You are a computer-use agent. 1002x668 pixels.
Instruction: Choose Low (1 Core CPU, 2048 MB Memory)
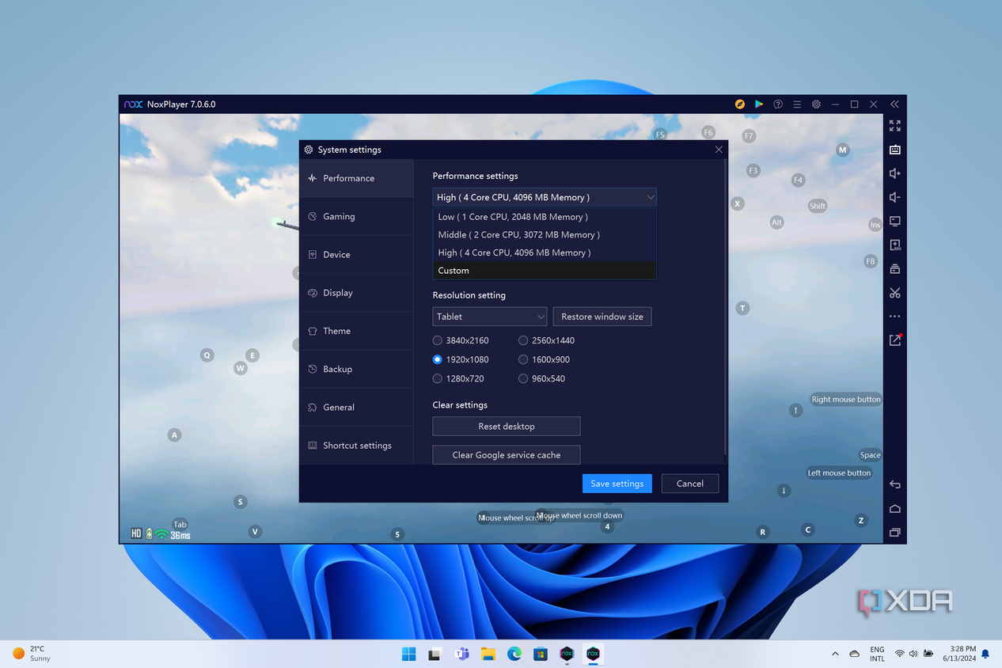[x=545, y=217]
